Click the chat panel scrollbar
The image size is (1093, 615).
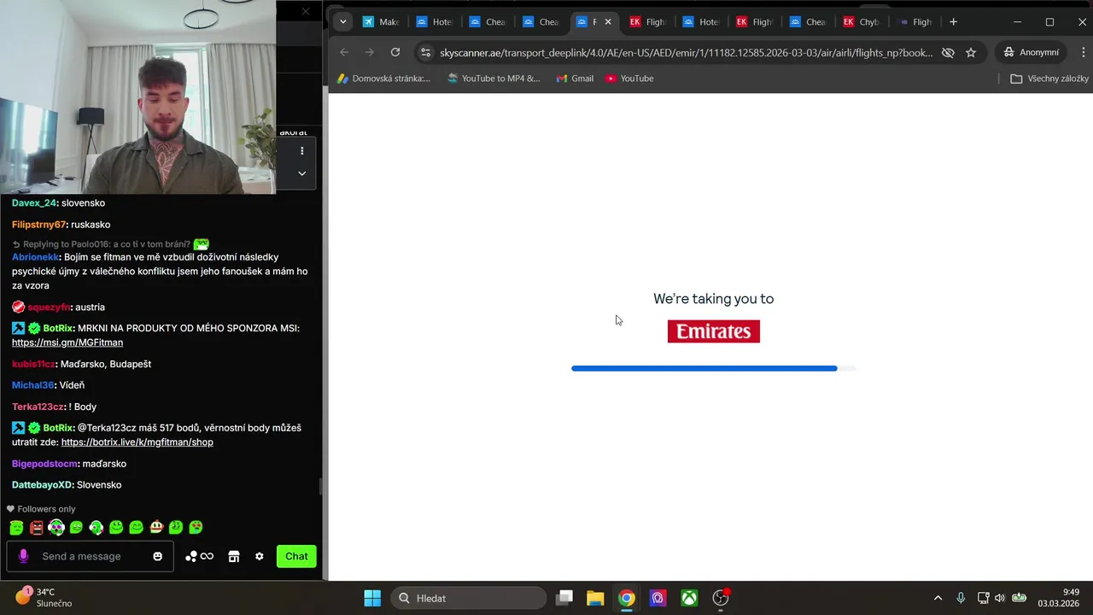321,487
